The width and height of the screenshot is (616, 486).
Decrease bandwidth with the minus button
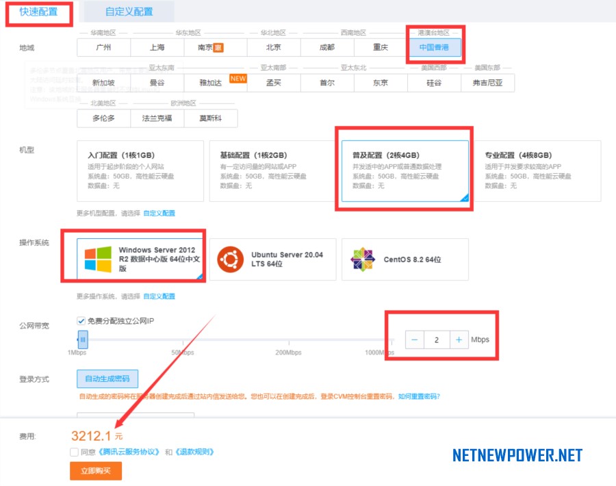click(x=415, y=340)
